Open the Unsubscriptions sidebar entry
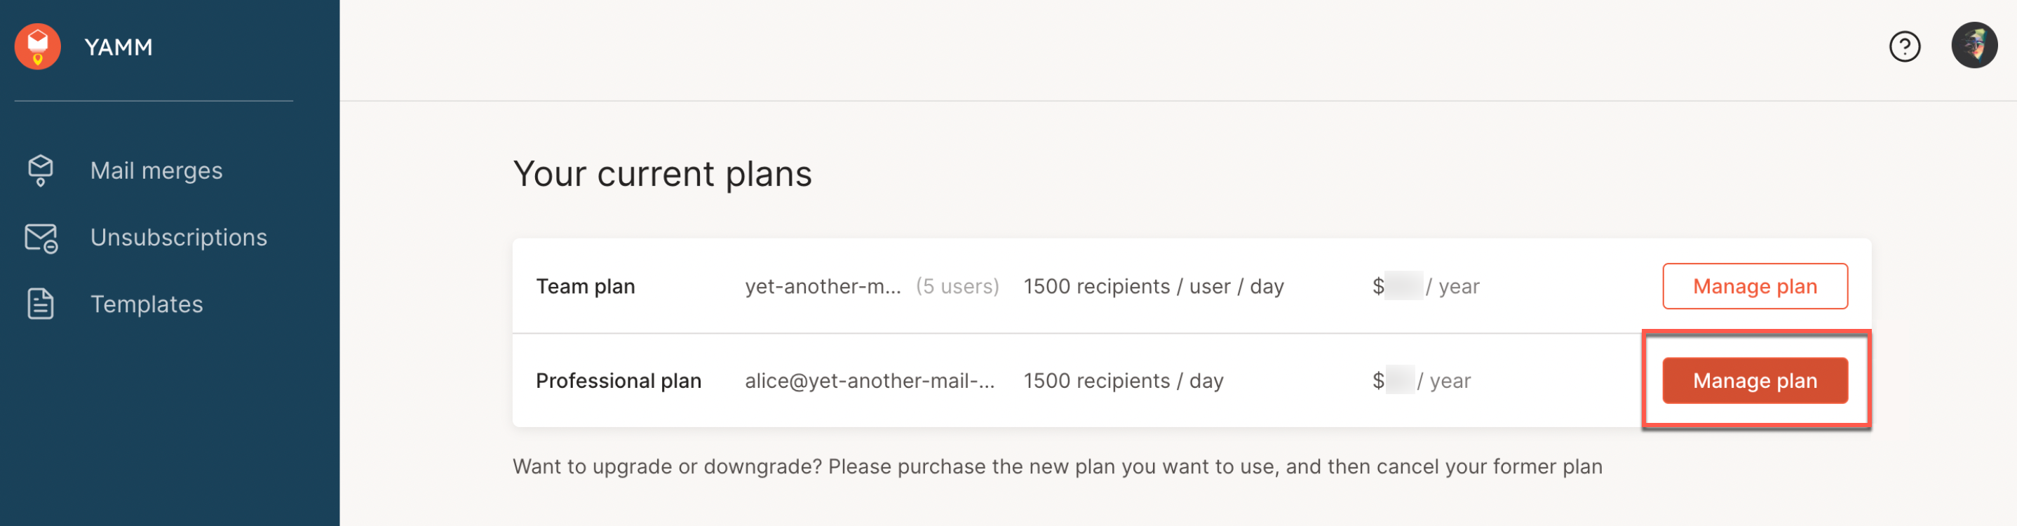2017x526 pixels. (x=179, y=237)
